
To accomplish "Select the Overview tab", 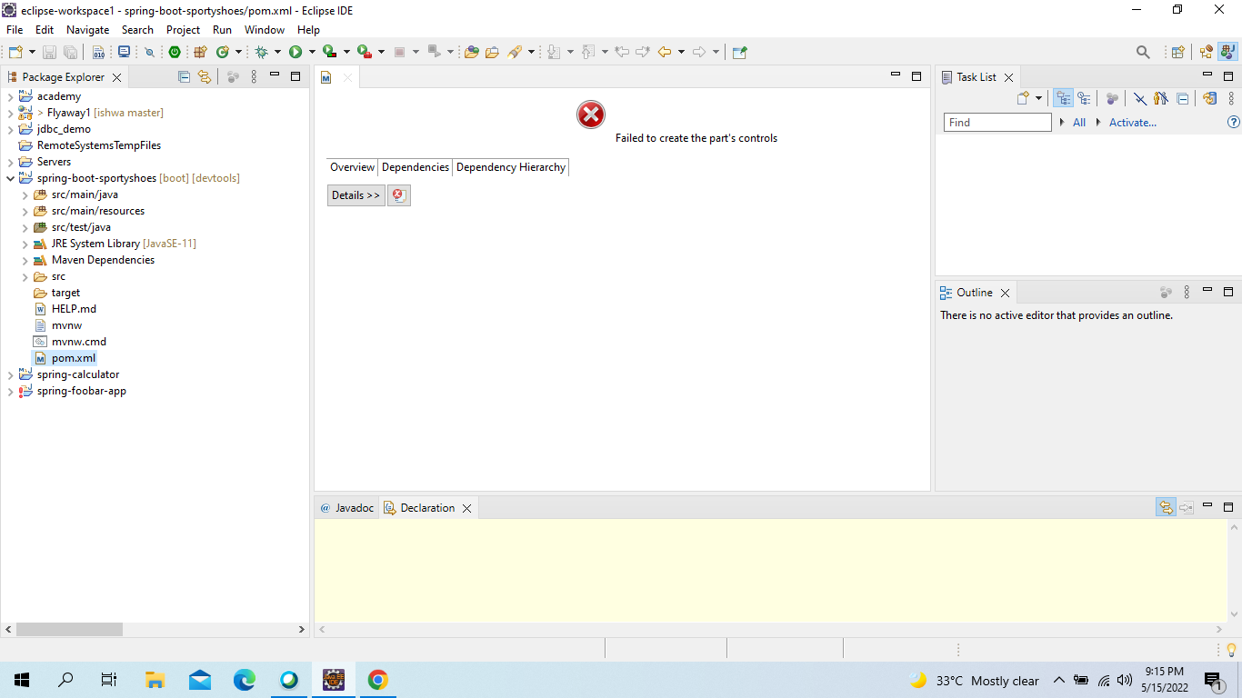I will click(352, 167).
